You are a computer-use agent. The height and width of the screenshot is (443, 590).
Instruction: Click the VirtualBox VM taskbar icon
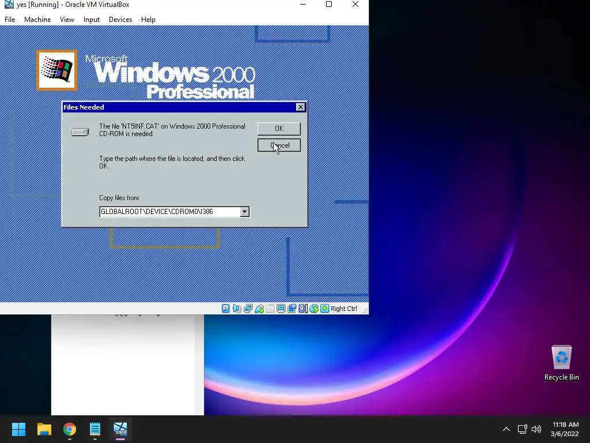click(x=120, y=429)
